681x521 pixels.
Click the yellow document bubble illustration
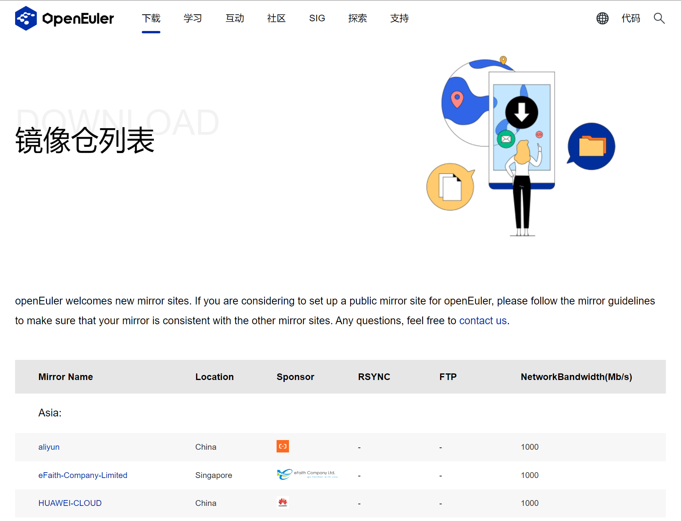point(450,187)
